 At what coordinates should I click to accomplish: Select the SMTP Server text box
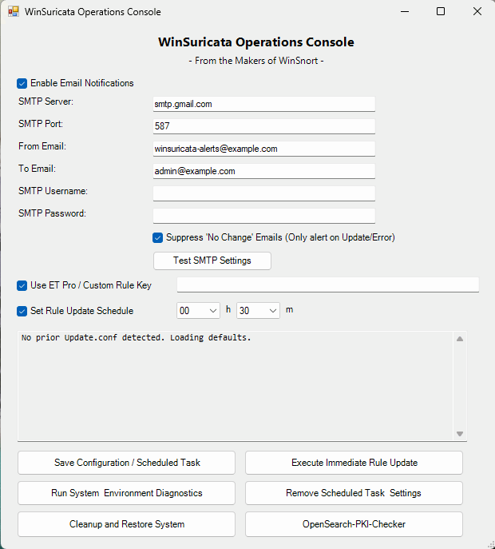point(264,104)
